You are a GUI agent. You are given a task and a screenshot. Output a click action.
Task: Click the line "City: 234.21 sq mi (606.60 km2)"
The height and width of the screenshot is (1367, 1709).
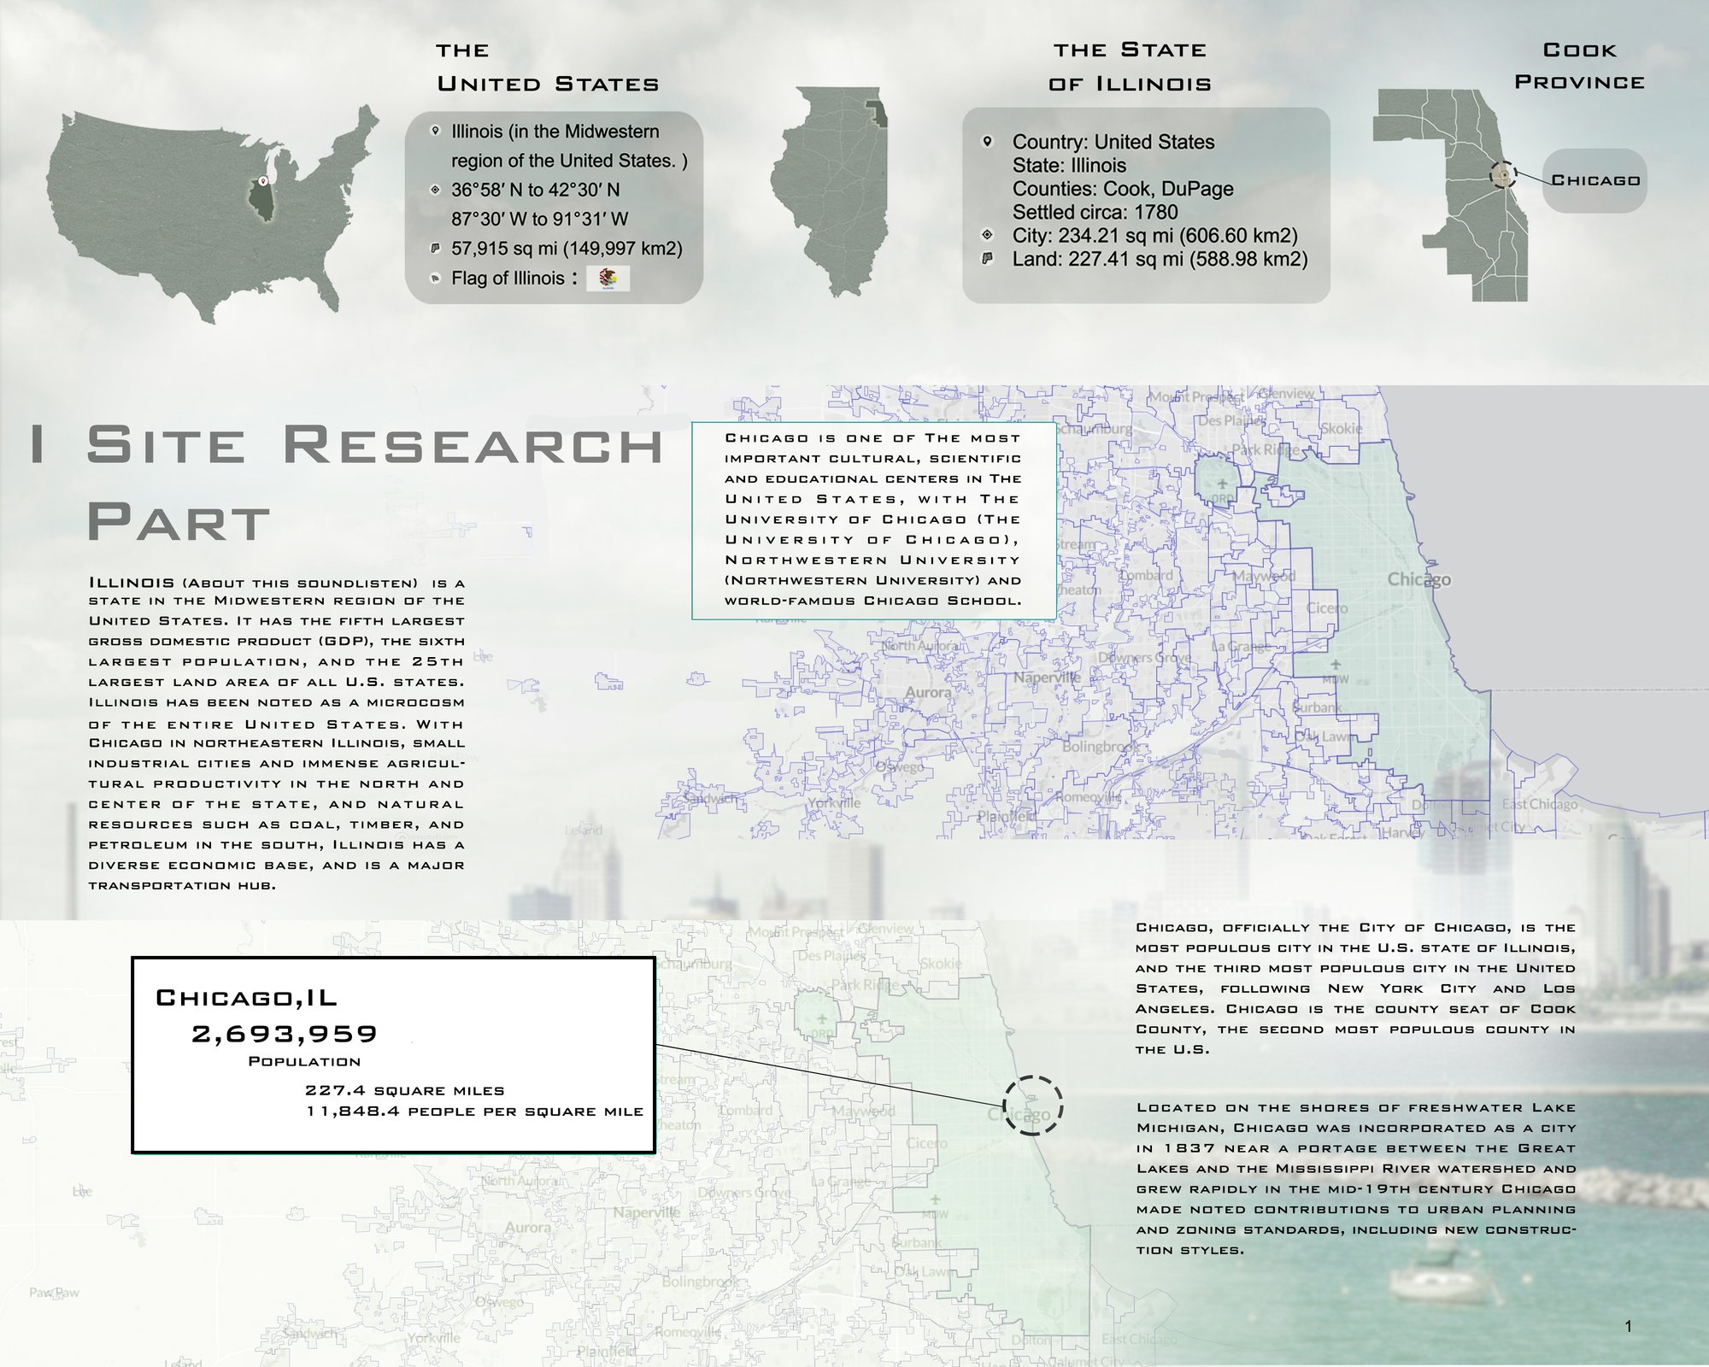[1155, 235]
